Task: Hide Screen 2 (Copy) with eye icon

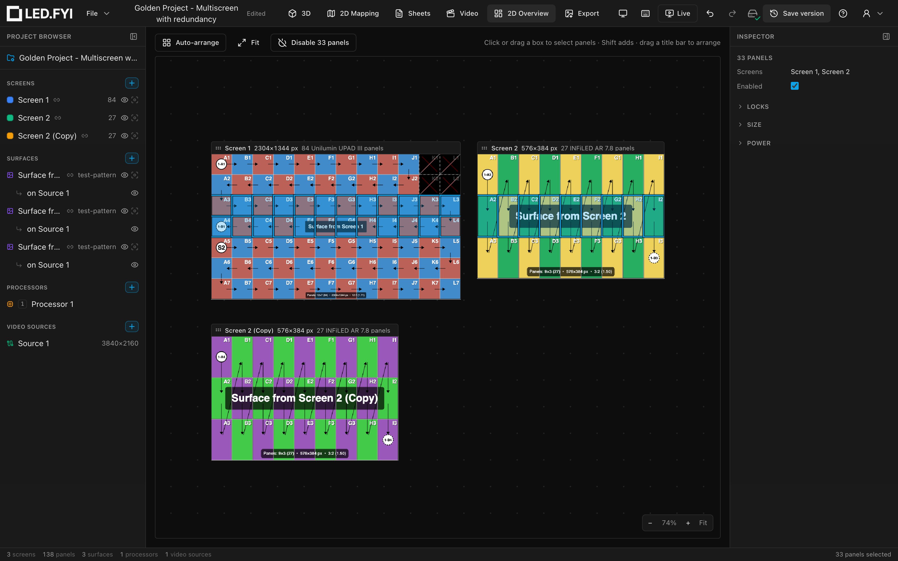Action: [125, 136]
